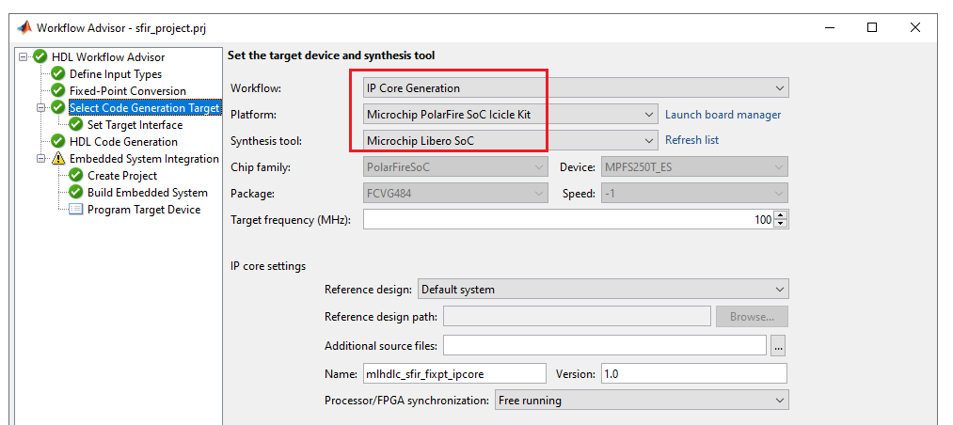This screenshot has width=953, height=425.
Task: Collapse the HDL Workflow Advisor tree root
Action: (x=24, y=57)
